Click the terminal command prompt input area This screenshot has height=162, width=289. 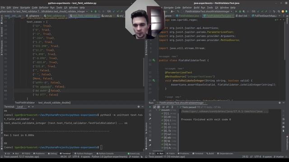point(101,147)
